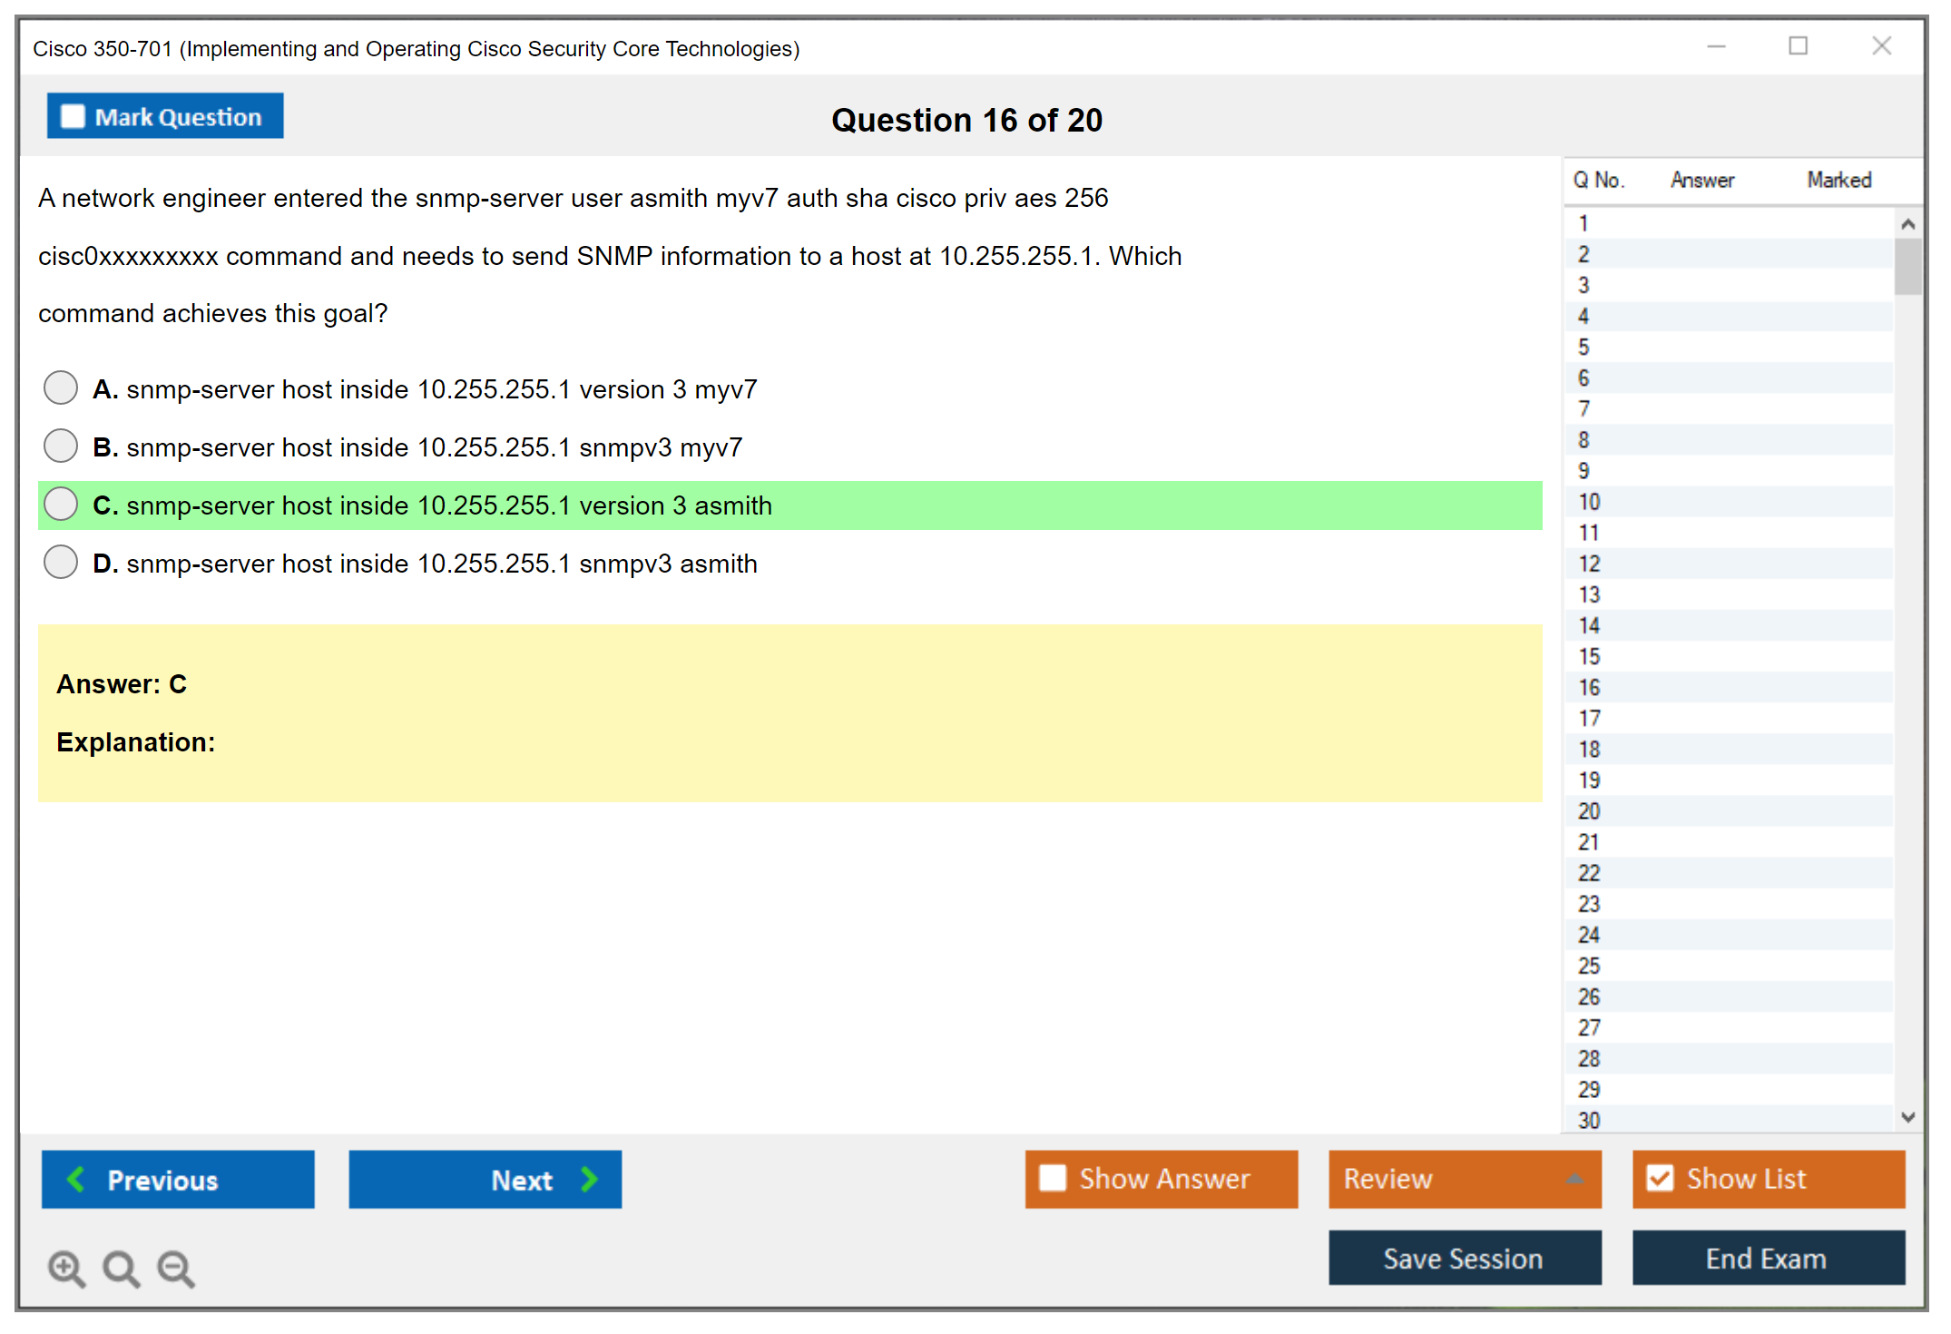This screenshot has width=1951, height=1334.
Task: Click the green right arrow on Next
Action: click(x=589, y=1179)
